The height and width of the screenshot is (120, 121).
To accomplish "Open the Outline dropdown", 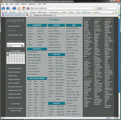I will coord(64,12).
